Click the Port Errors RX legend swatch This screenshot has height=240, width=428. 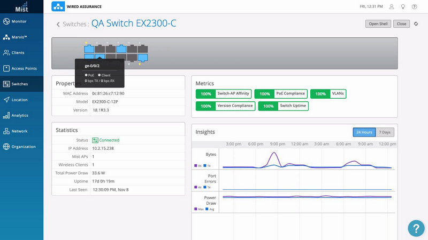click(196, 187)
